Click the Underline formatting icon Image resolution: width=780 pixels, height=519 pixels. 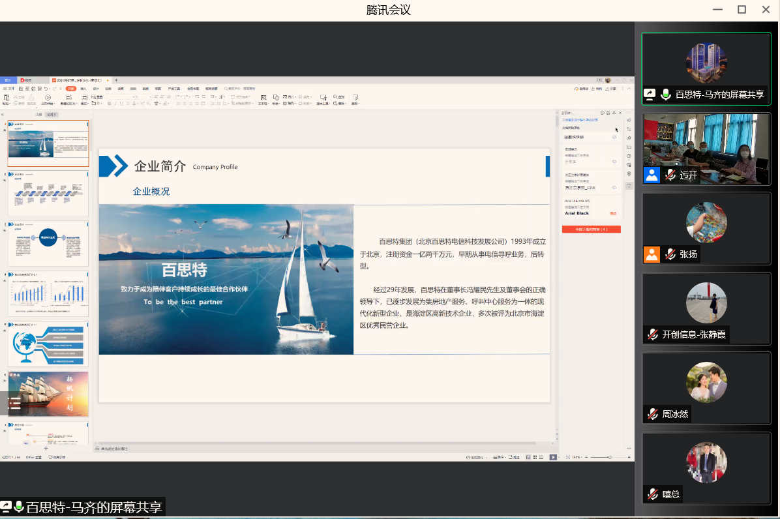121,104
